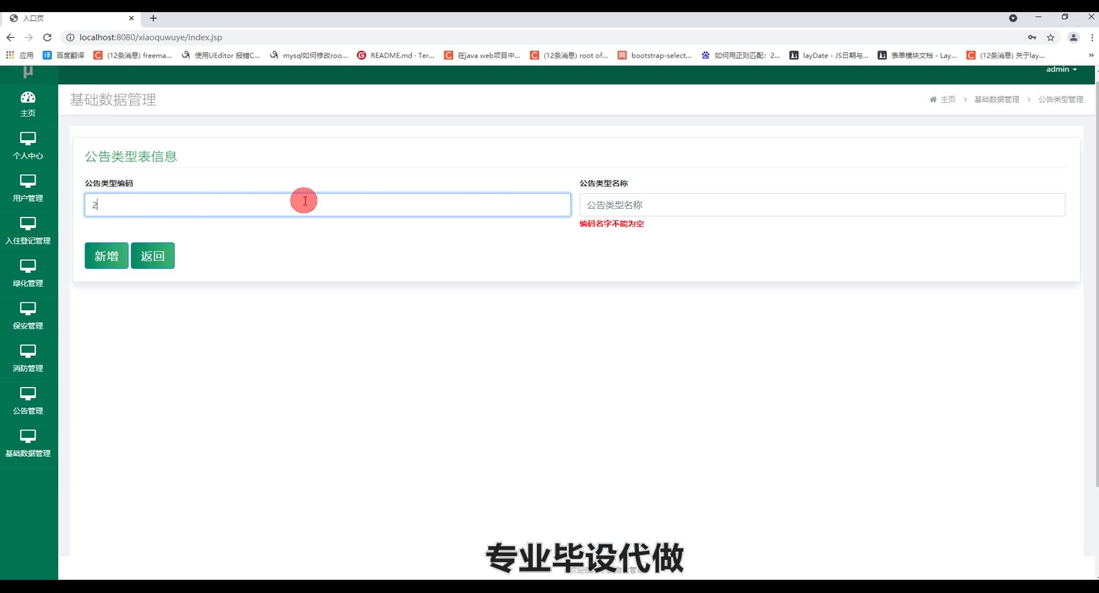
Task: Open the (12条消息) freema bookmark
Action: [133, 55]
